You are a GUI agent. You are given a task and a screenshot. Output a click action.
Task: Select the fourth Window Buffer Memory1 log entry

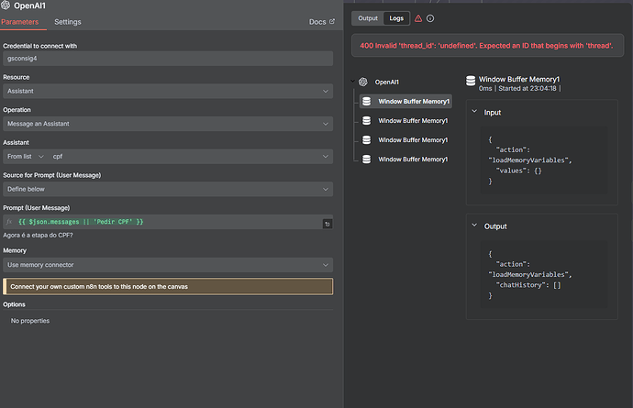point(405,160)
